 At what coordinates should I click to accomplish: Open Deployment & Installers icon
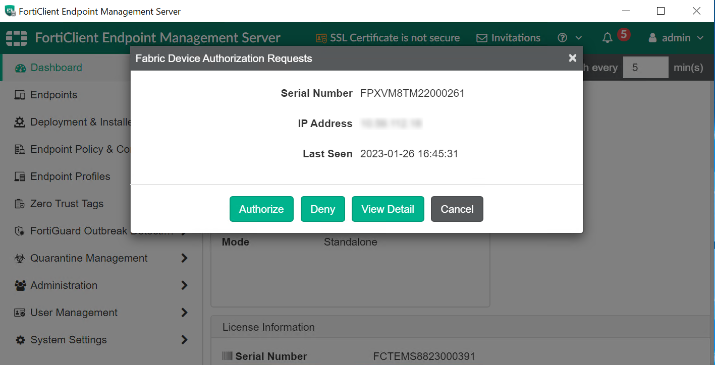click(x=20, y=121)
